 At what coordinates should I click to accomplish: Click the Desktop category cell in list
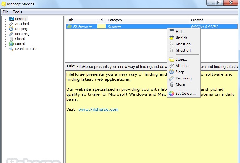[x=114, y=27]
